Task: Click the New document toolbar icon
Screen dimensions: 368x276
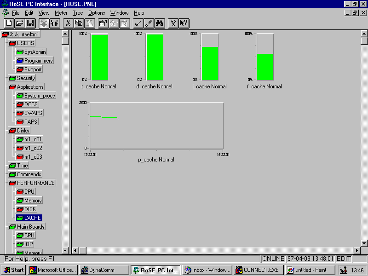Action: (9, 23)
